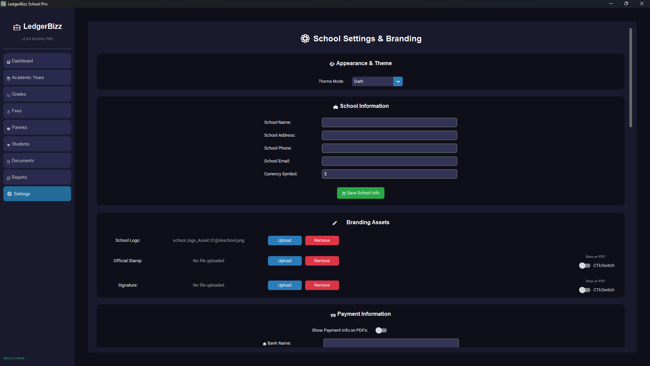
Task: Click the Parents people icon
Action: (x=8, y=128)
